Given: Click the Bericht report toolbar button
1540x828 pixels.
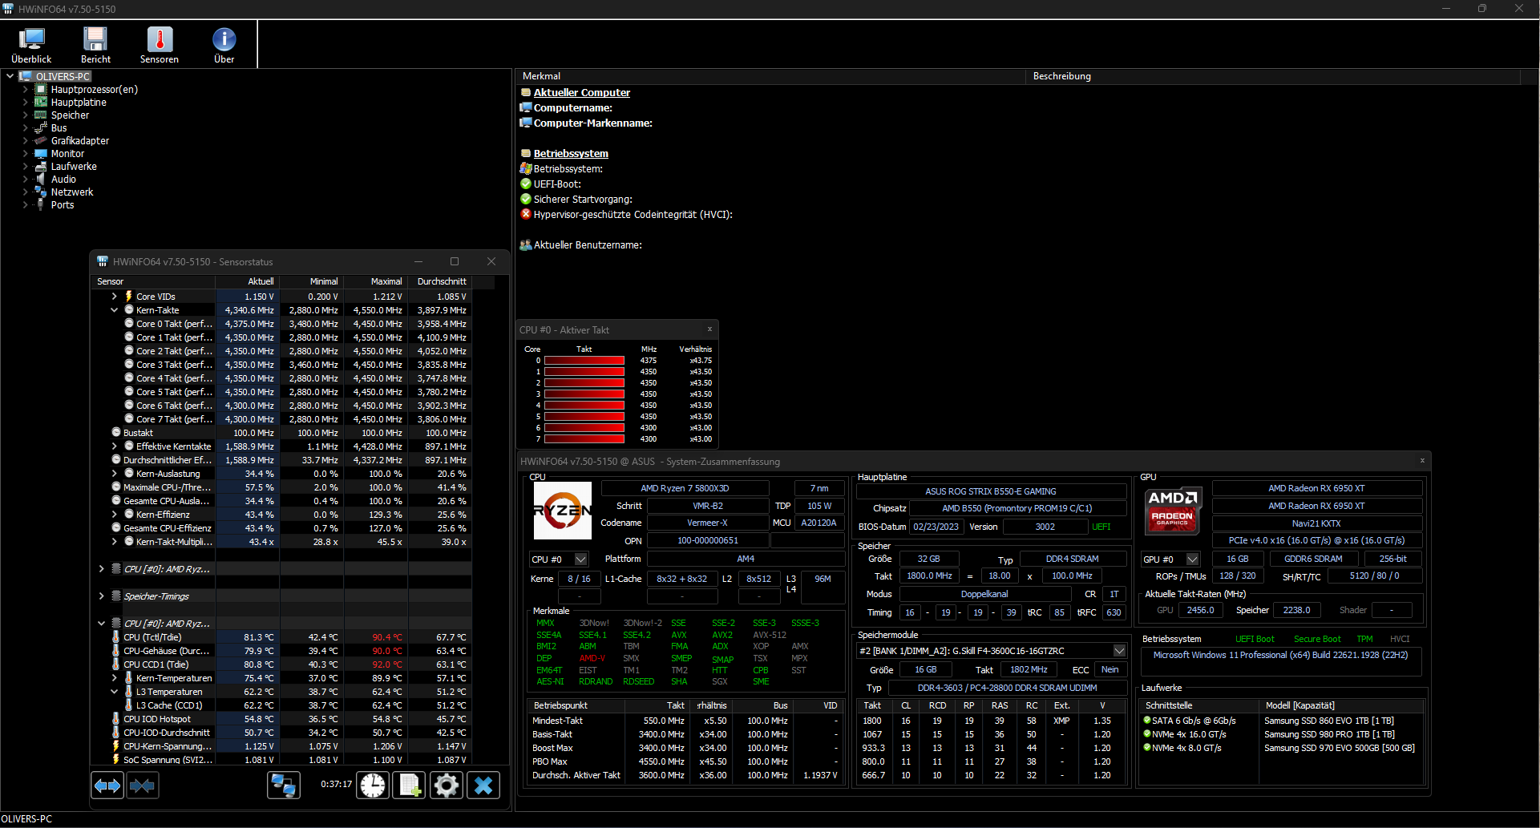Looking at the screenshot, I should 95,45.
